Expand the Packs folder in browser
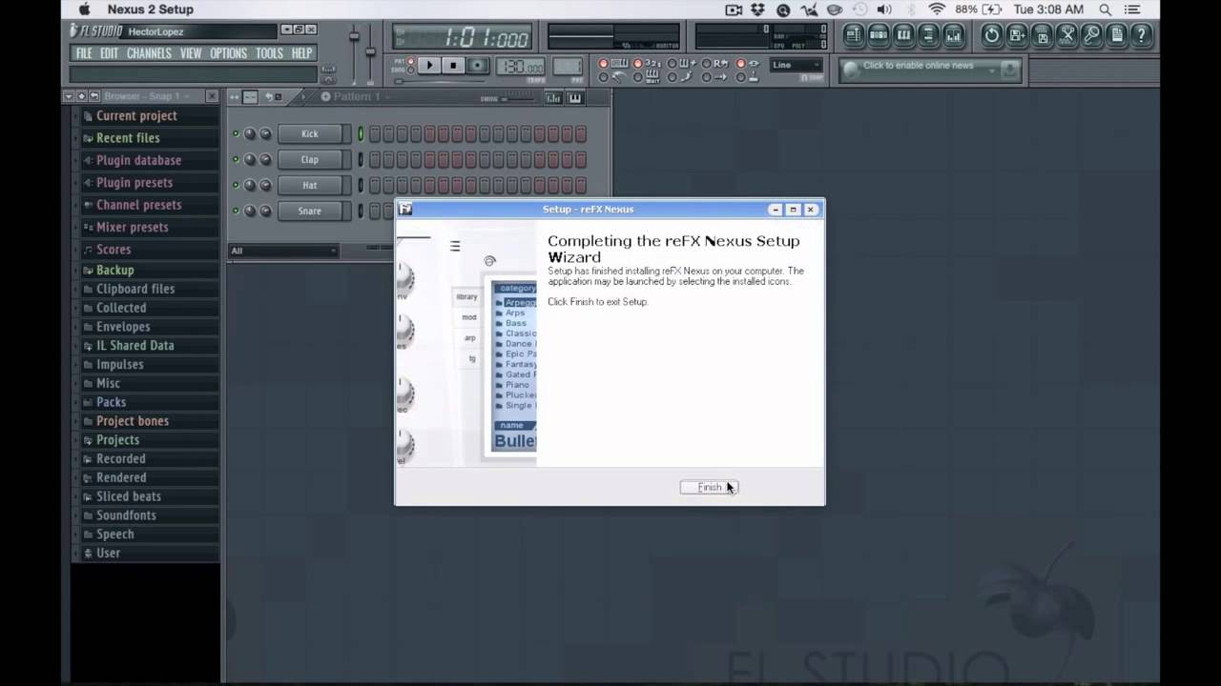The height and width of the screenshot is (686, 1221). pos(111,402)
